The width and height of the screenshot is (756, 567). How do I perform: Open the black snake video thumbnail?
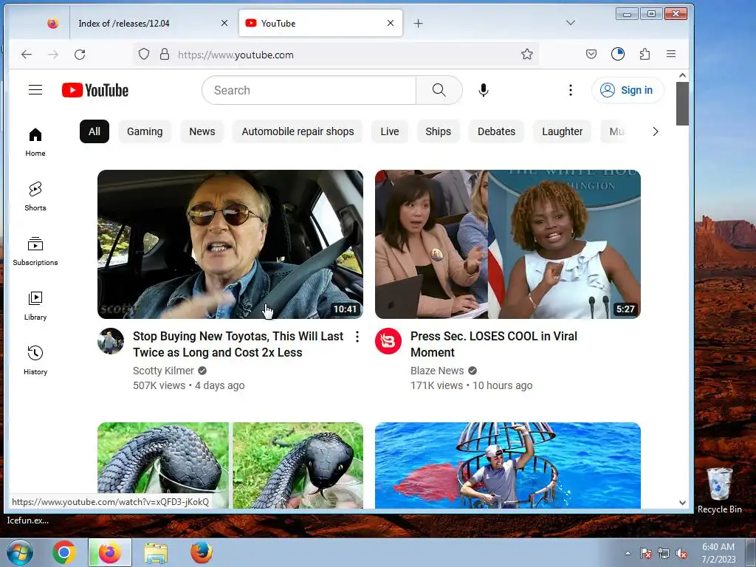[x=230, y=465]
